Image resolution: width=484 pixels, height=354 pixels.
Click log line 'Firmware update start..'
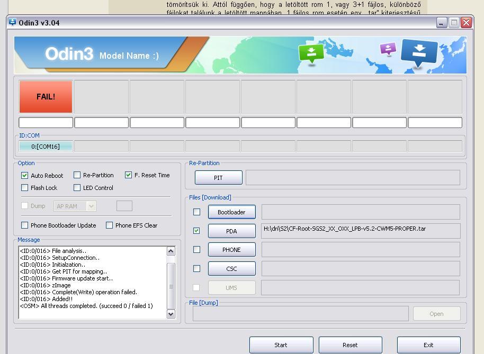click(x=66, y=278)
